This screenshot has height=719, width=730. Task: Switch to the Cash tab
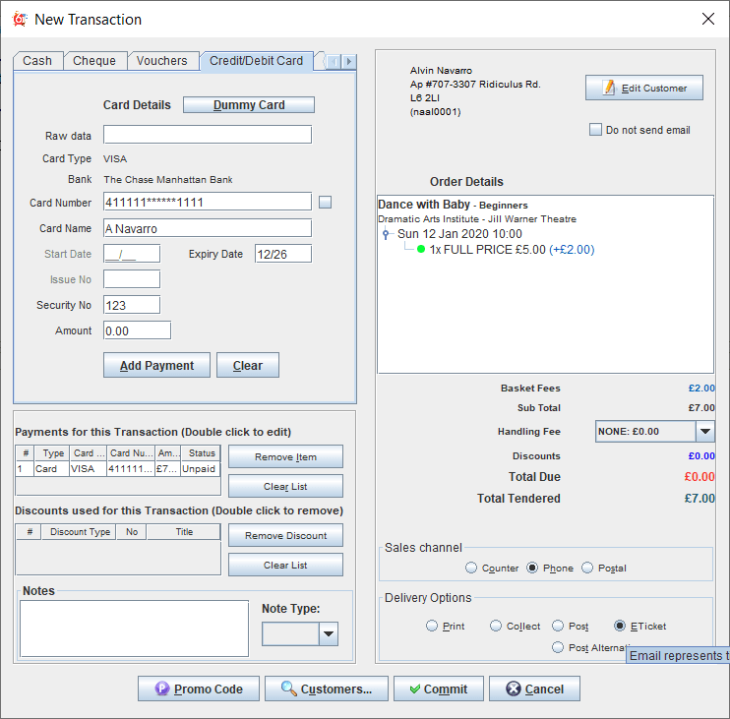37,61
